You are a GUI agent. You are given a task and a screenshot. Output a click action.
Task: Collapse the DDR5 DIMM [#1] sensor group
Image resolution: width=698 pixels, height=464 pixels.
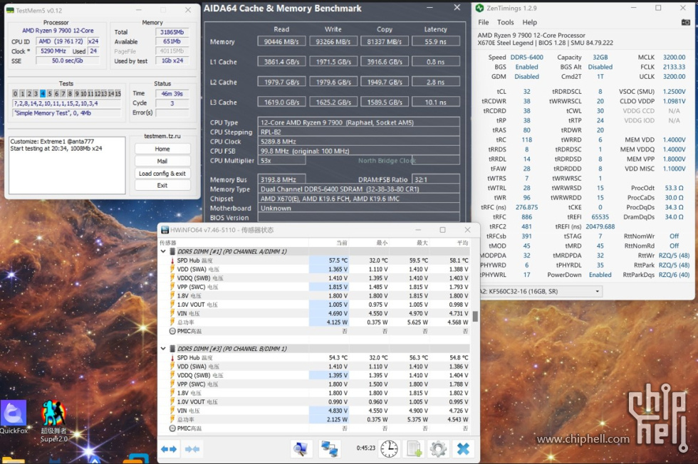(x=163, y=251)
